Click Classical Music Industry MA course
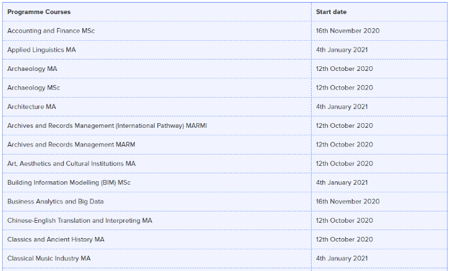Image resolution: width=451 pixels, height=271 pixels. click(49, 258)
